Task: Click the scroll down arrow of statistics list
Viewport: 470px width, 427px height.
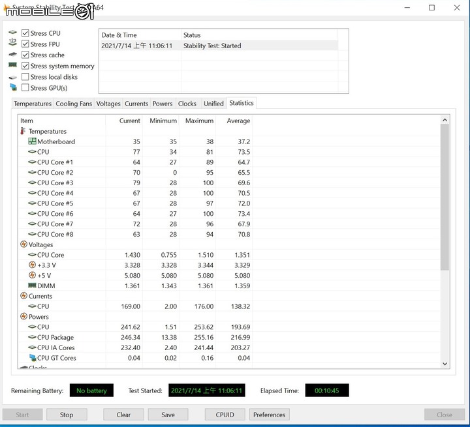Action: (x=445, y=364)
